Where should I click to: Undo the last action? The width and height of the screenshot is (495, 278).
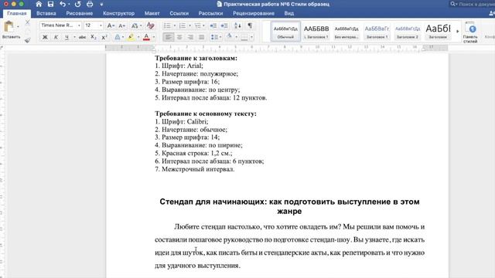click(63, 4)
